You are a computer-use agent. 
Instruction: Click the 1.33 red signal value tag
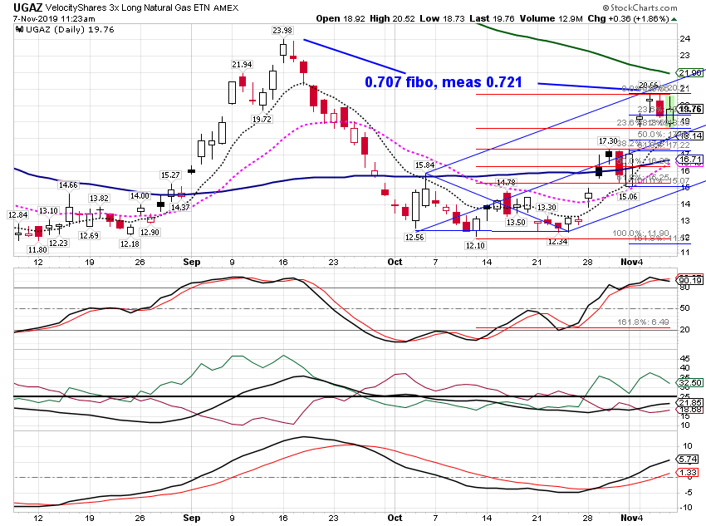pyautogui.click(x=688, y=473)
